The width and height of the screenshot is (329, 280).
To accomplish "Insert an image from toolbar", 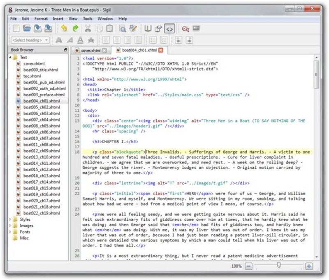I will [x=196, y=28].
